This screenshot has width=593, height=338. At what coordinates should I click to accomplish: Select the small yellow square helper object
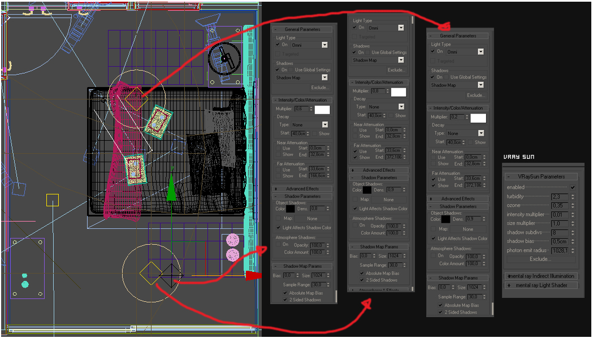(53, 200)
